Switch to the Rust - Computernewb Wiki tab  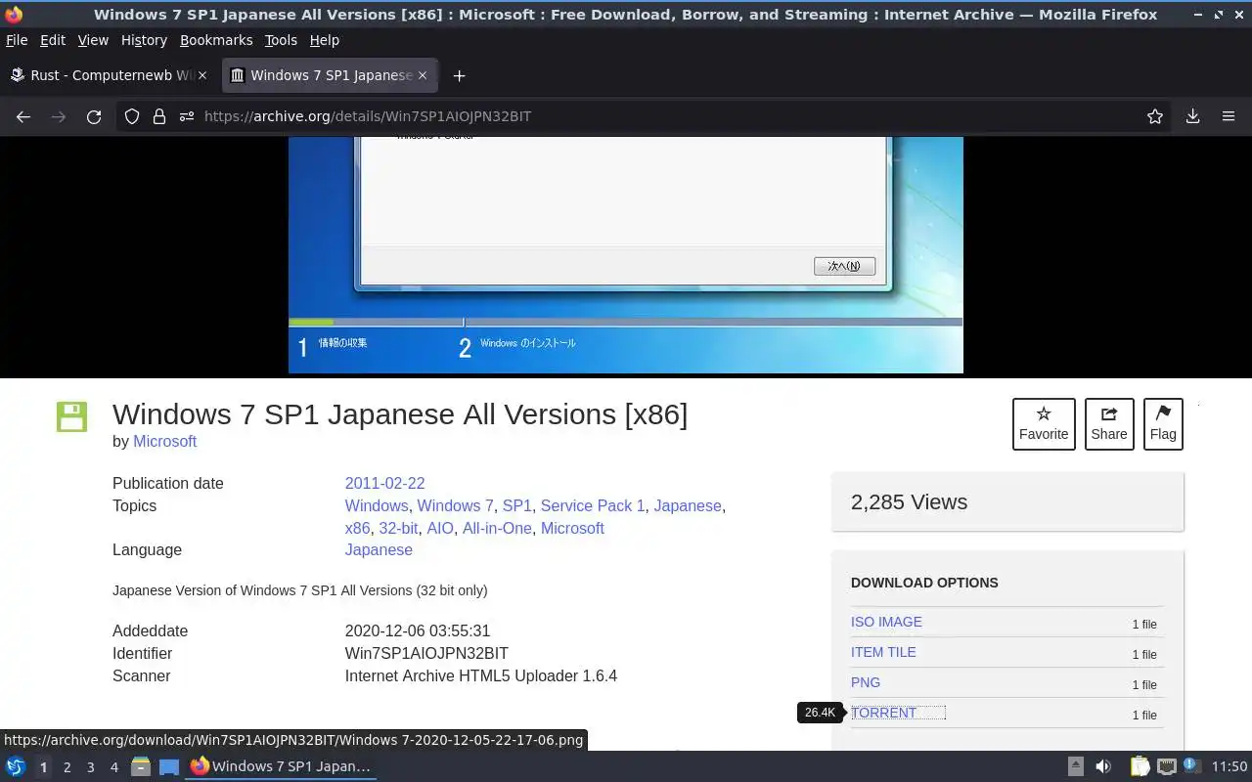110,75
